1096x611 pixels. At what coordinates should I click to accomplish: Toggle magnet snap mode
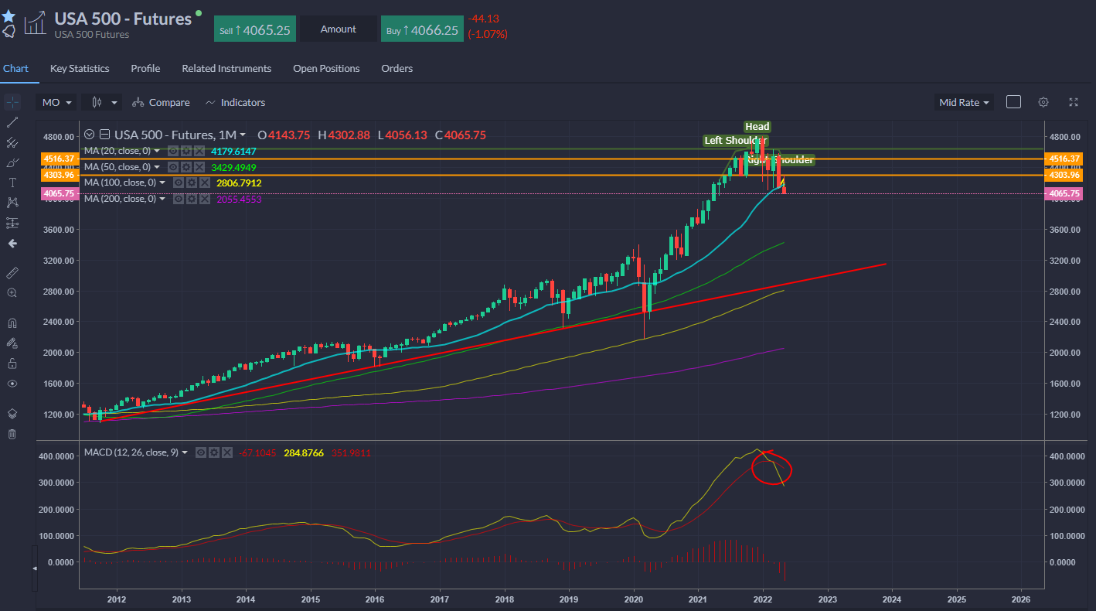[x=12, y=323]
